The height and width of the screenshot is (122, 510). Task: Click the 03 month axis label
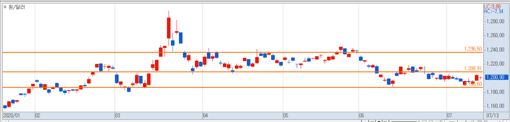point(118,115)
